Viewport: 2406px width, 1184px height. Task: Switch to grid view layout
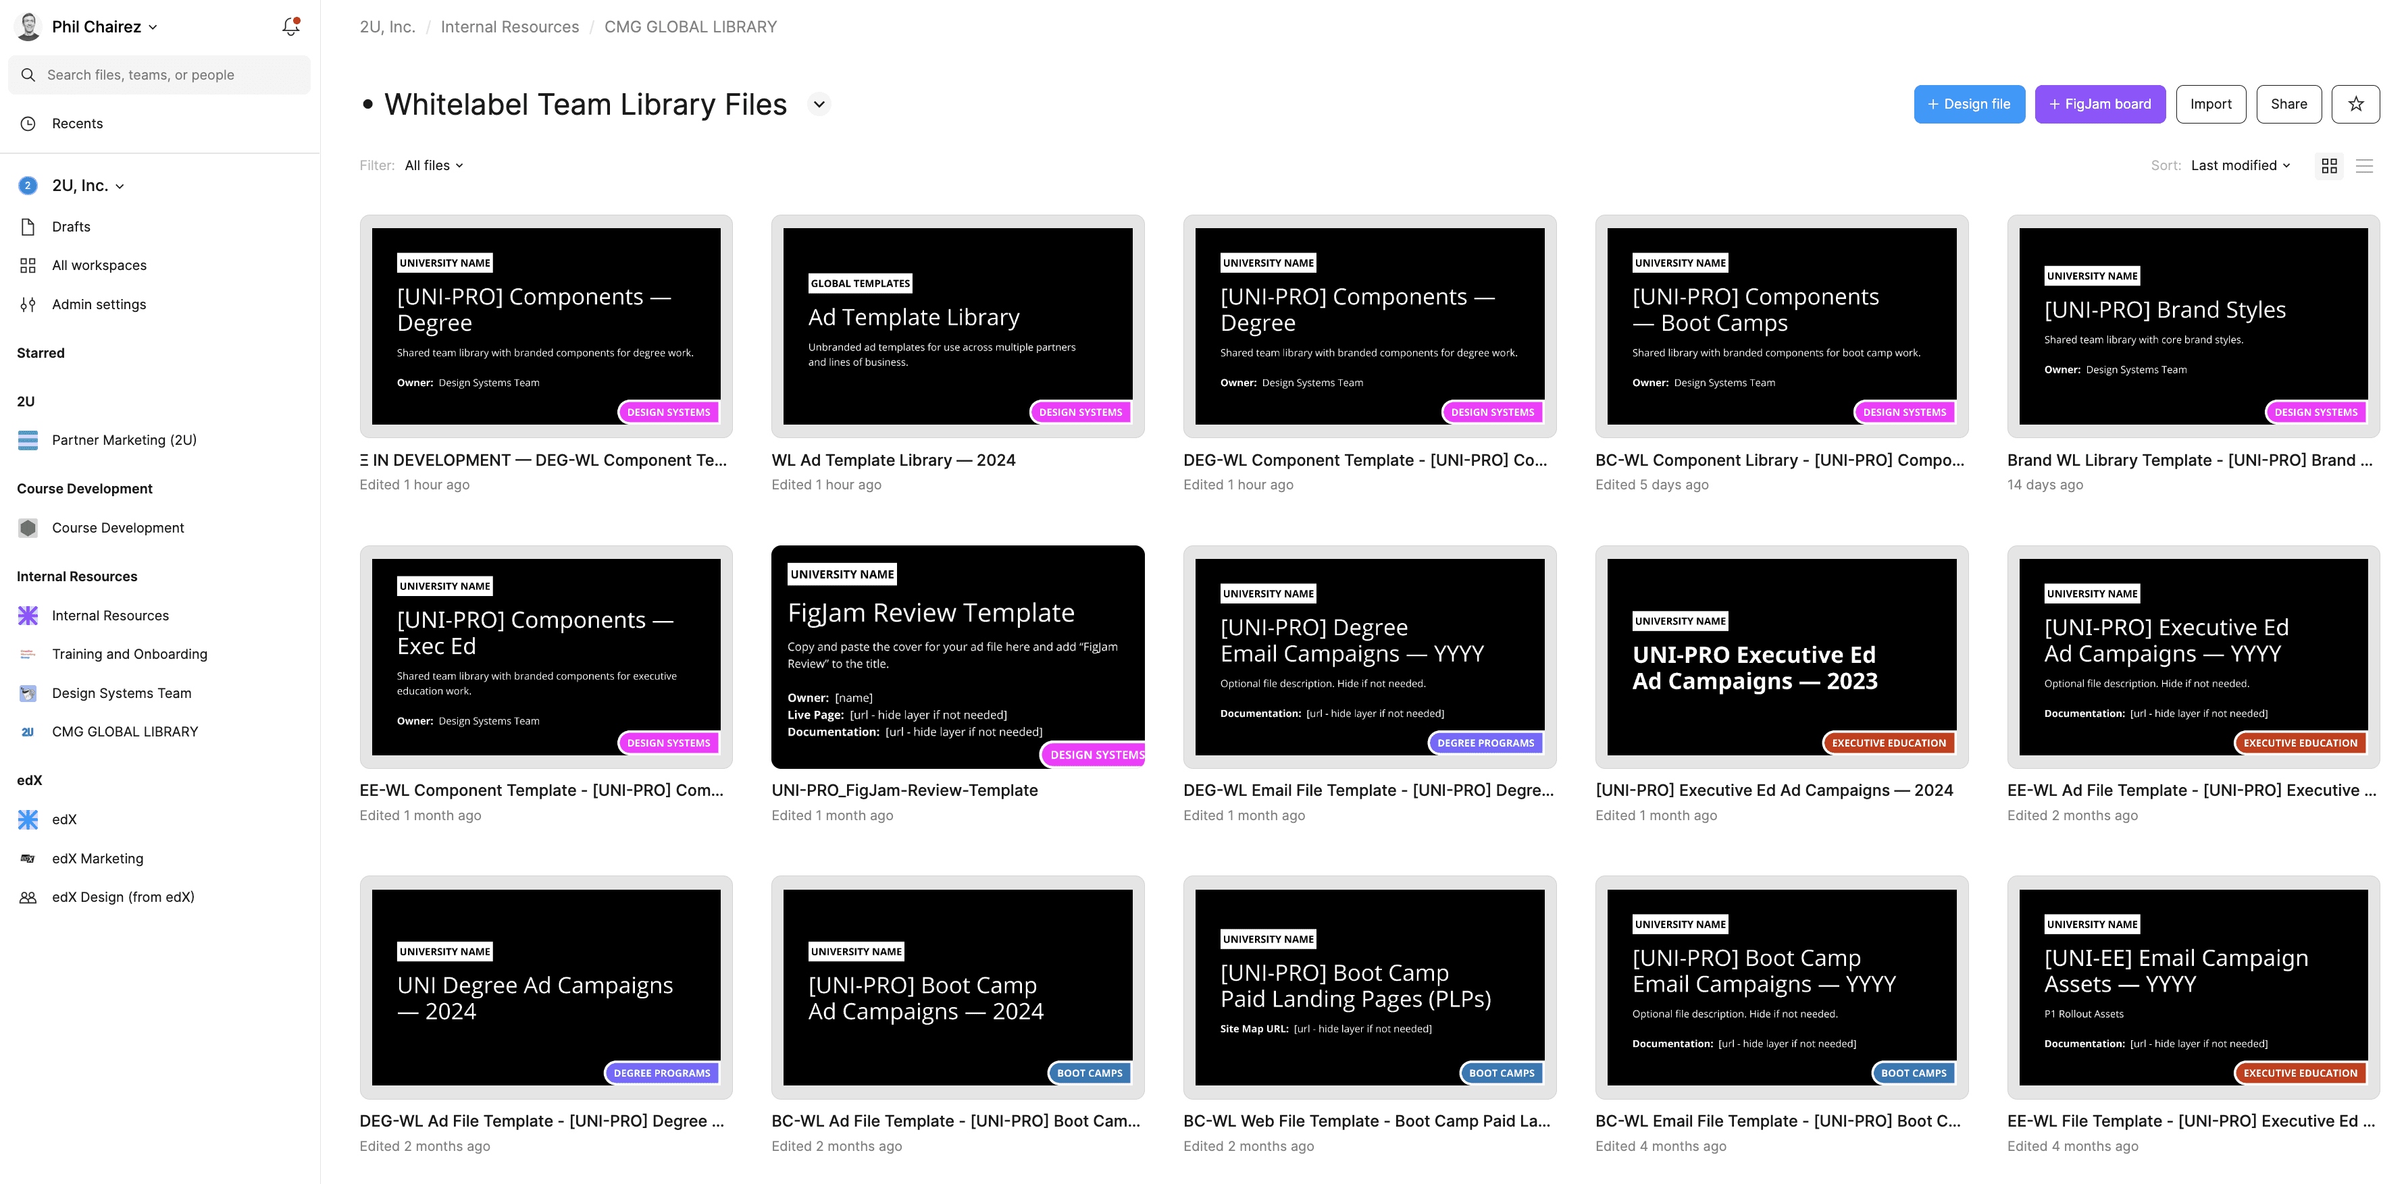click(2328, 165)
